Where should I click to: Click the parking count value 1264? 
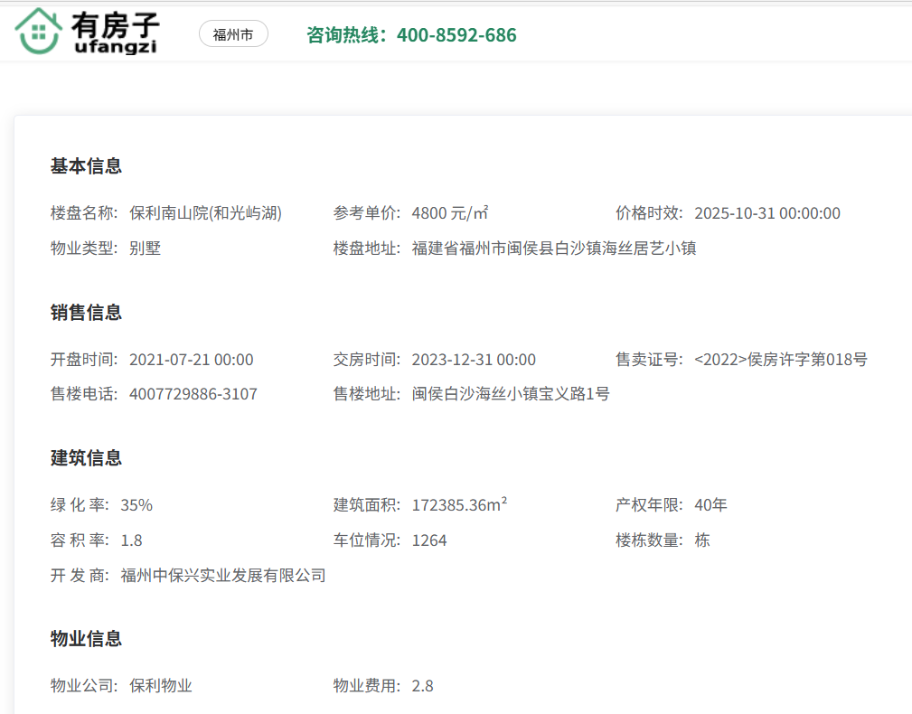tap(429, 540)
